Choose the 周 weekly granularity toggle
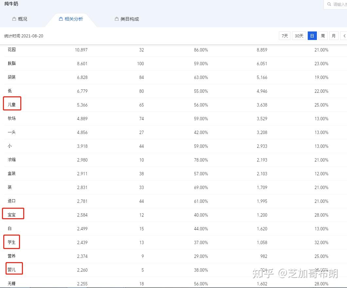The image size is (347, 288). (323, 36)
